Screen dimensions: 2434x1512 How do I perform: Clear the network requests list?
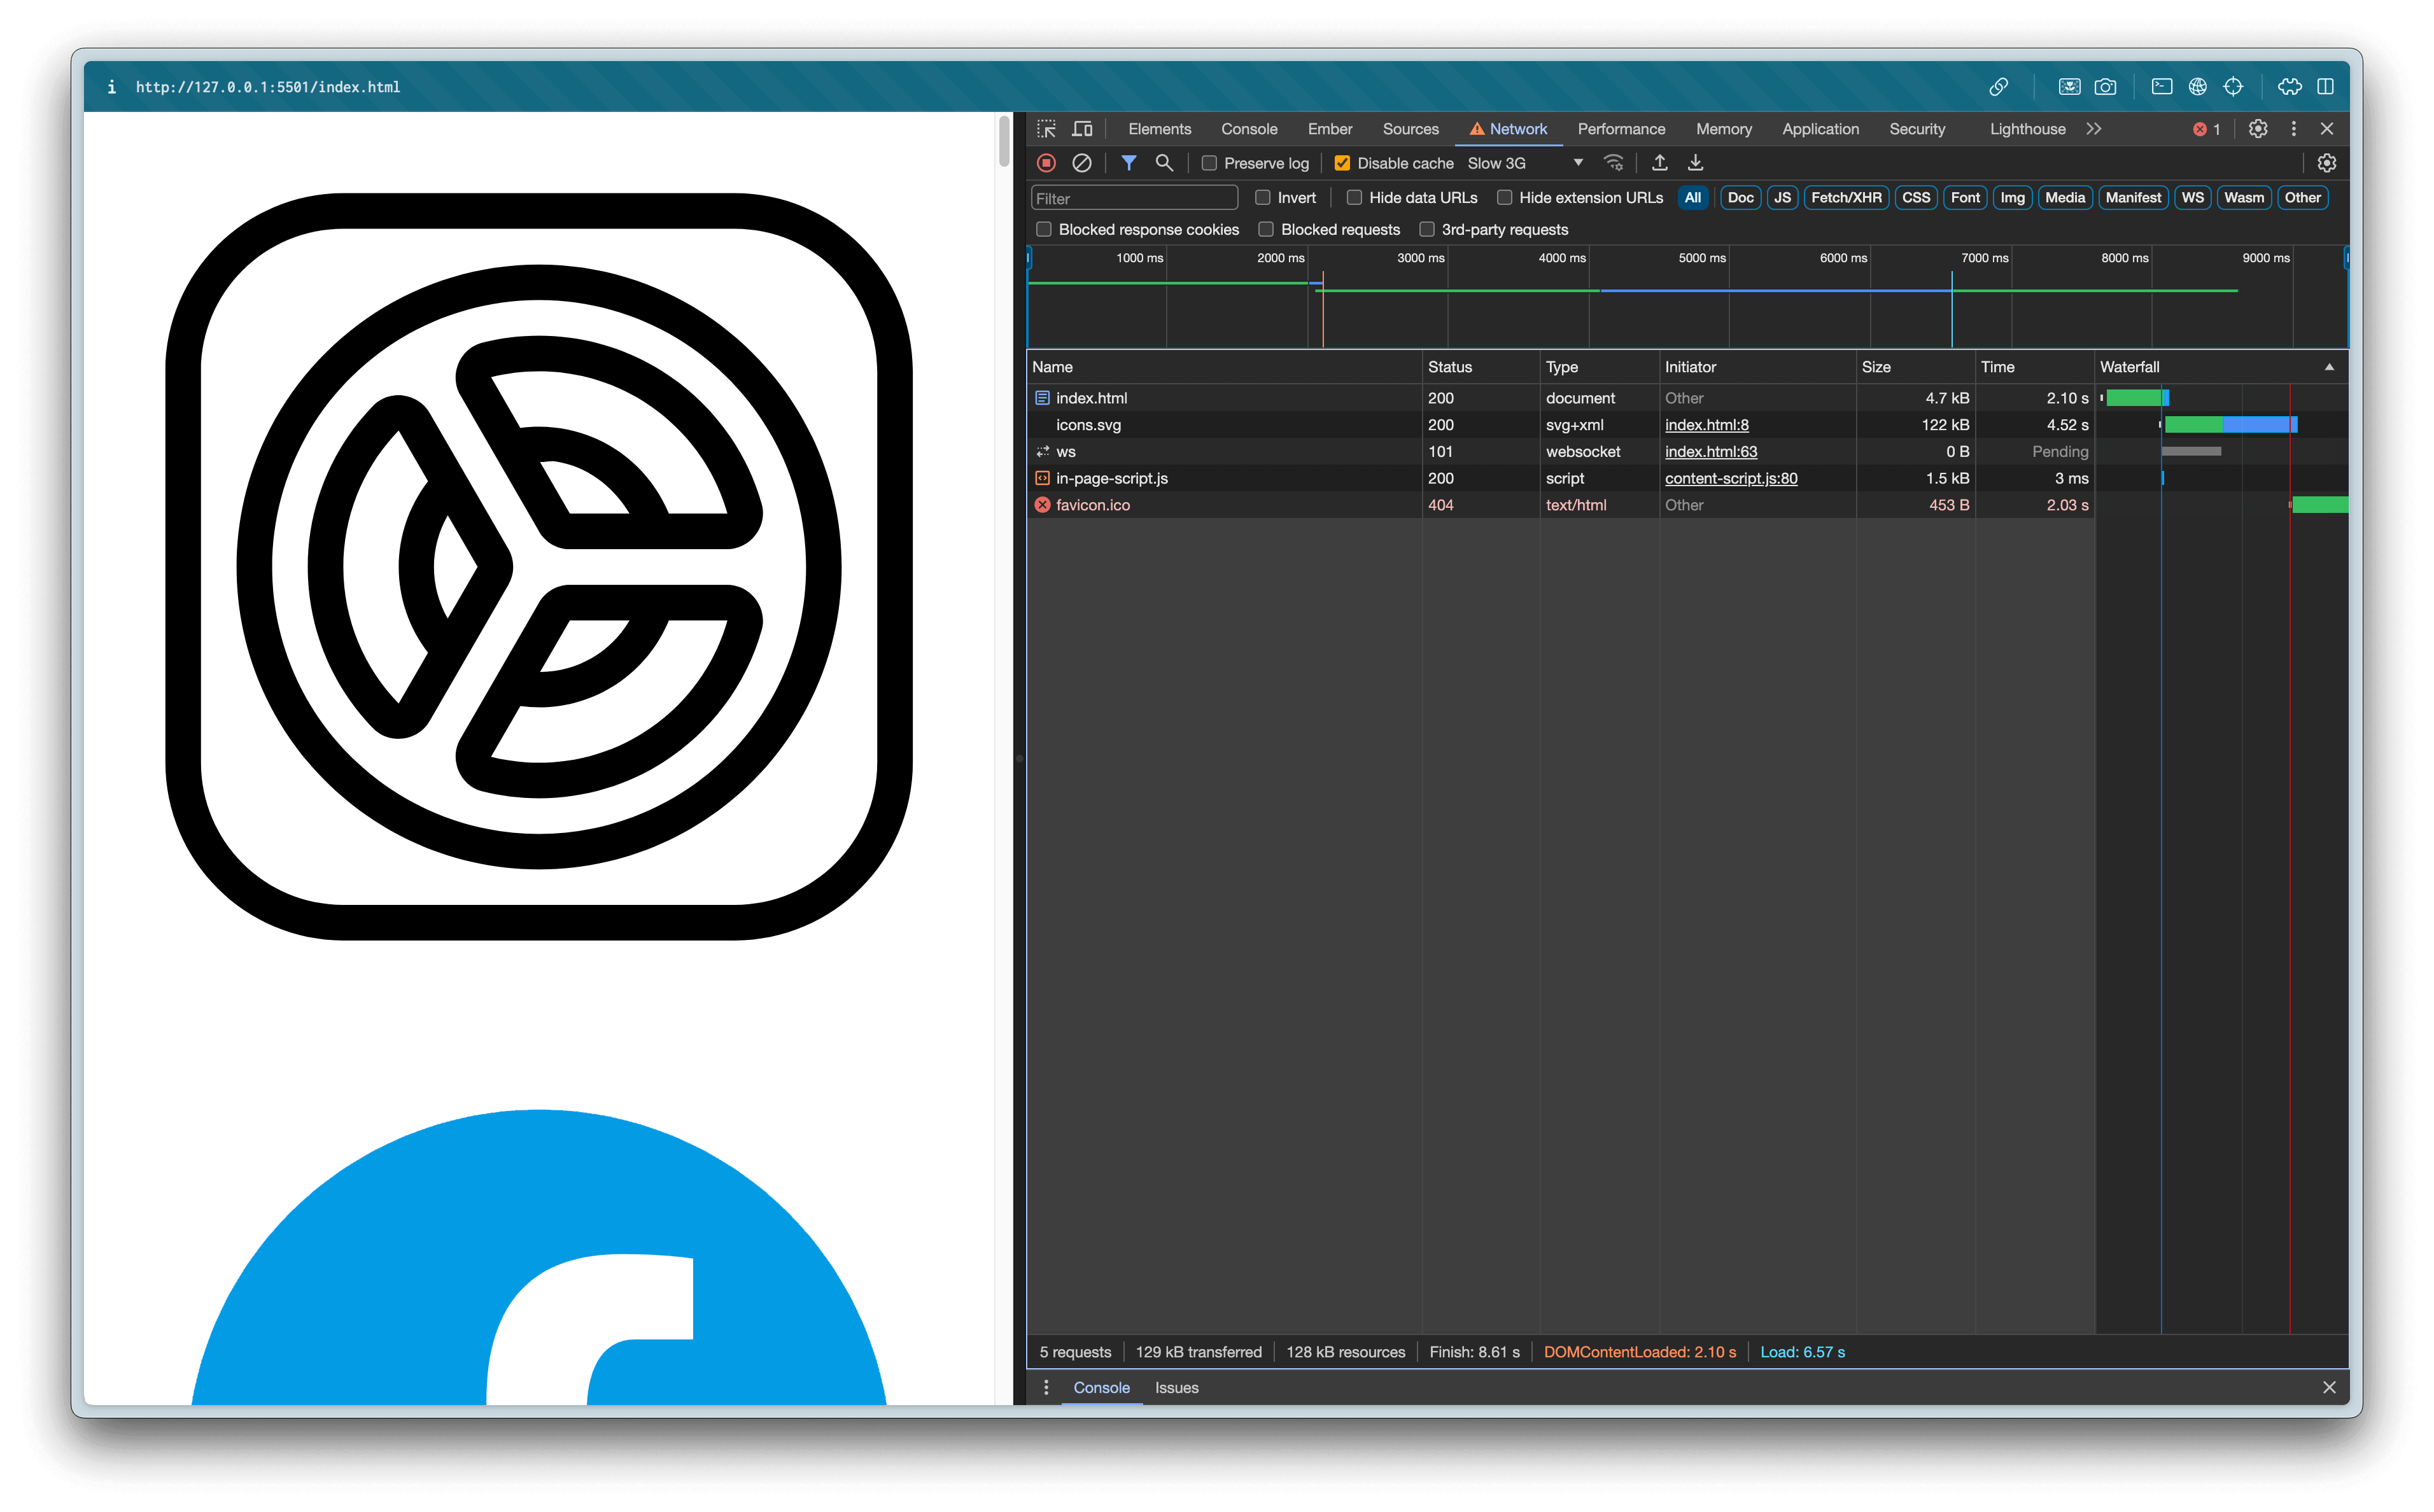pyautogui.click(x=1081, y=162)
